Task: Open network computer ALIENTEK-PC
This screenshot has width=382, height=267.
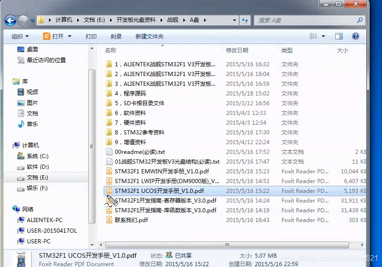Action: 44,220
